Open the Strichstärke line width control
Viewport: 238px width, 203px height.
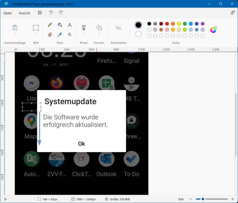coord(118,28)
